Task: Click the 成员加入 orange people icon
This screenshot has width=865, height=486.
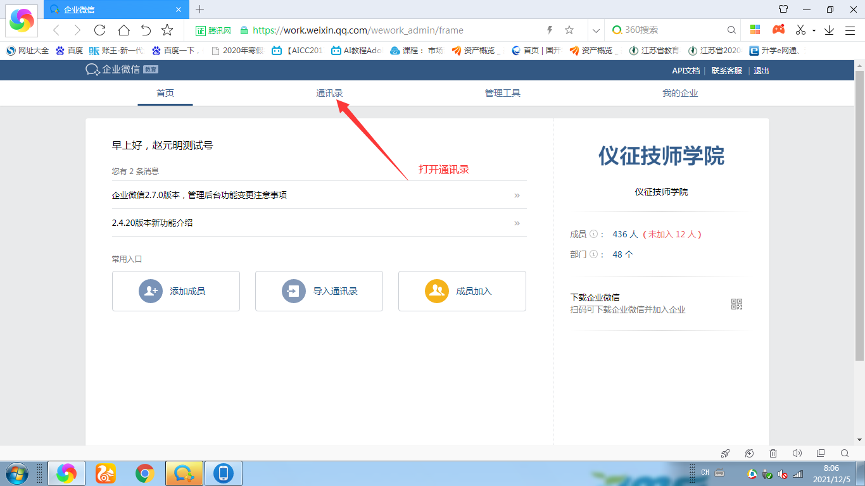Action: pyautogui.click(x=436, y=291)
